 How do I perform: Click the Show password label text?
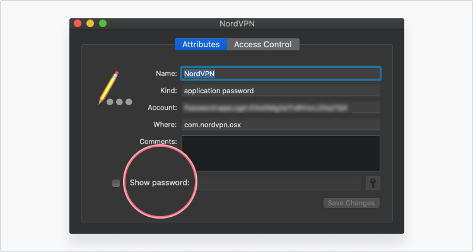(x=160, y=183)
